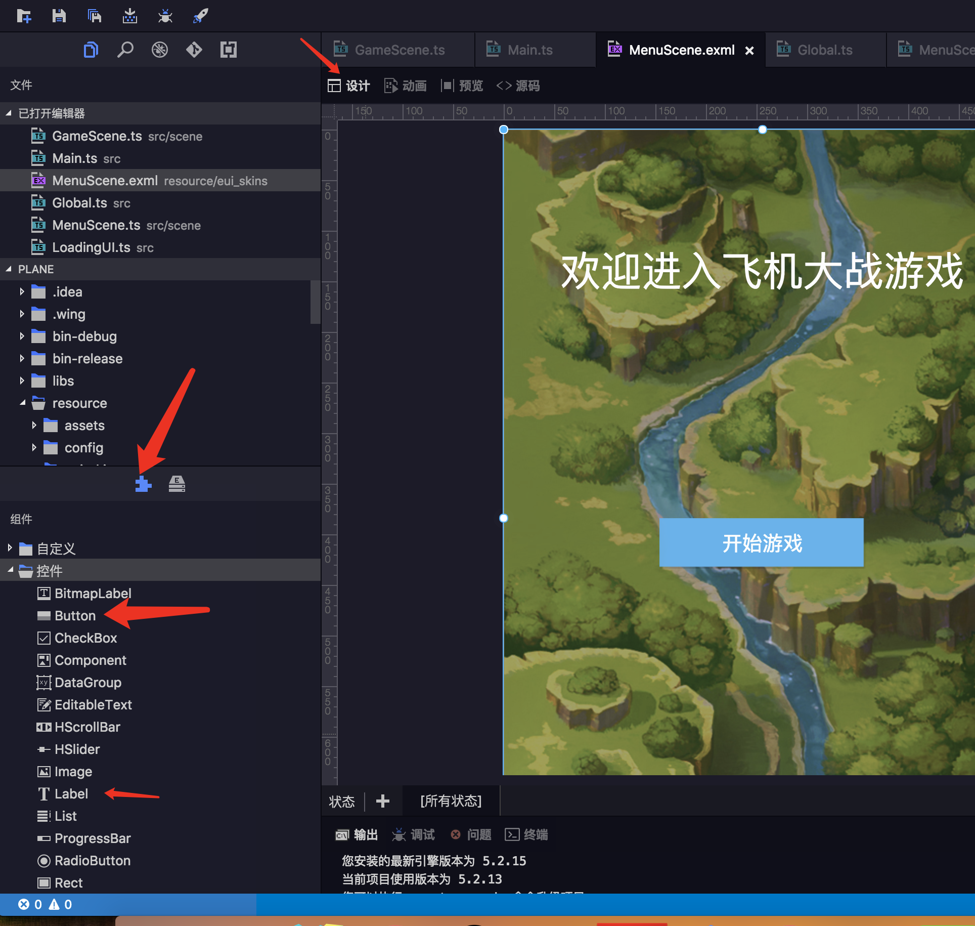Switch to the GameScene.ts editor tab
The image size is (975, 926).
pos(399,50)
